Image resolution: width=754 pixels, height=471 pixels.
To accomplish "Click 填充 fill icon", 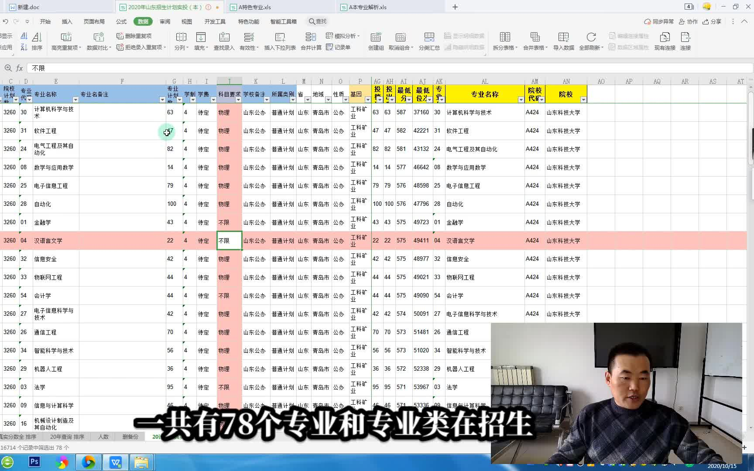I will click(201, 42).
